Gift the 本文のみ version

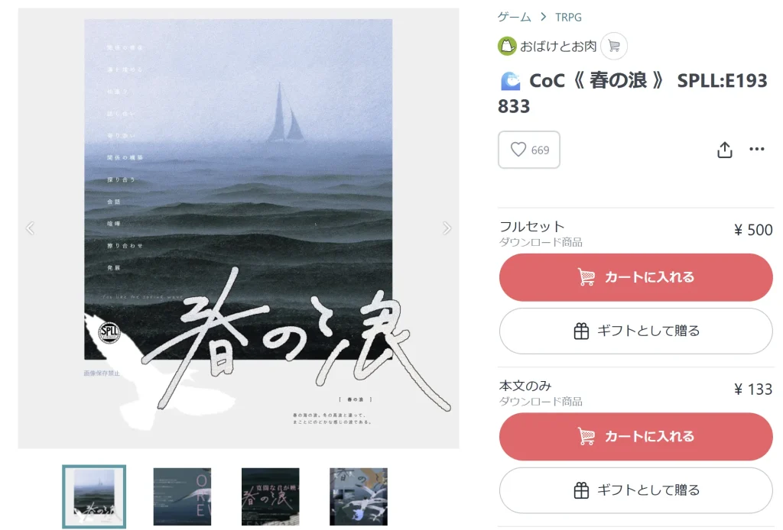635,490
